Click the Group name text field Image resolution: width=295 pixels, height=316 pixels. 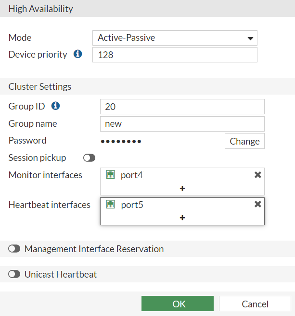point(182,123)
